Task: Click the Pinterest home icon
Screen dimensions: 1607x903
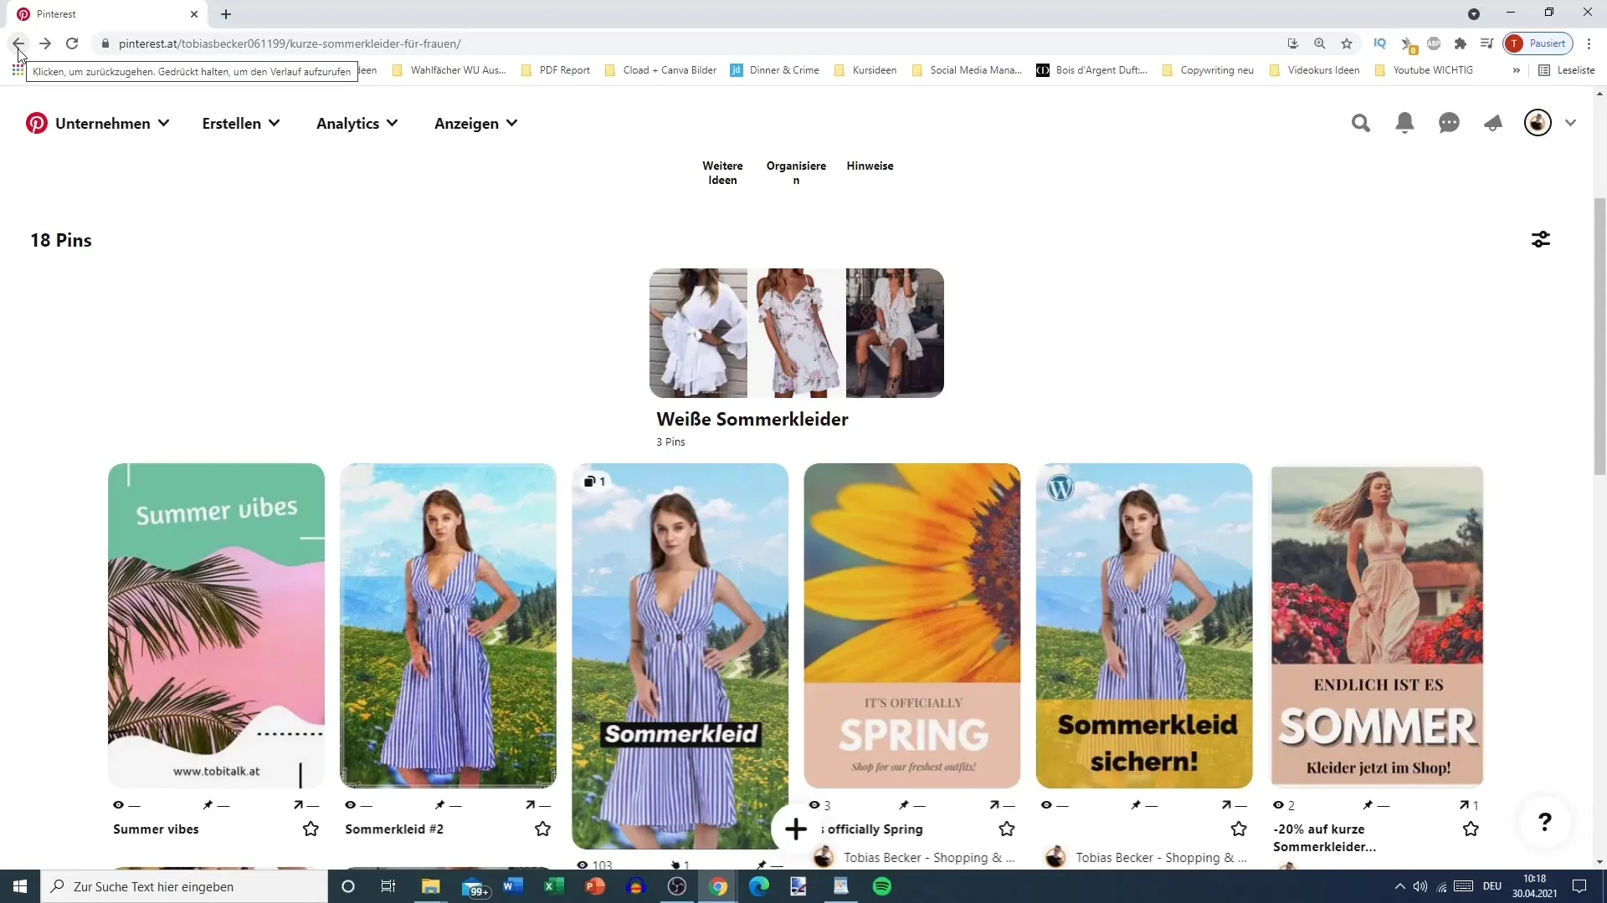Action: click(x=37, y=122)
